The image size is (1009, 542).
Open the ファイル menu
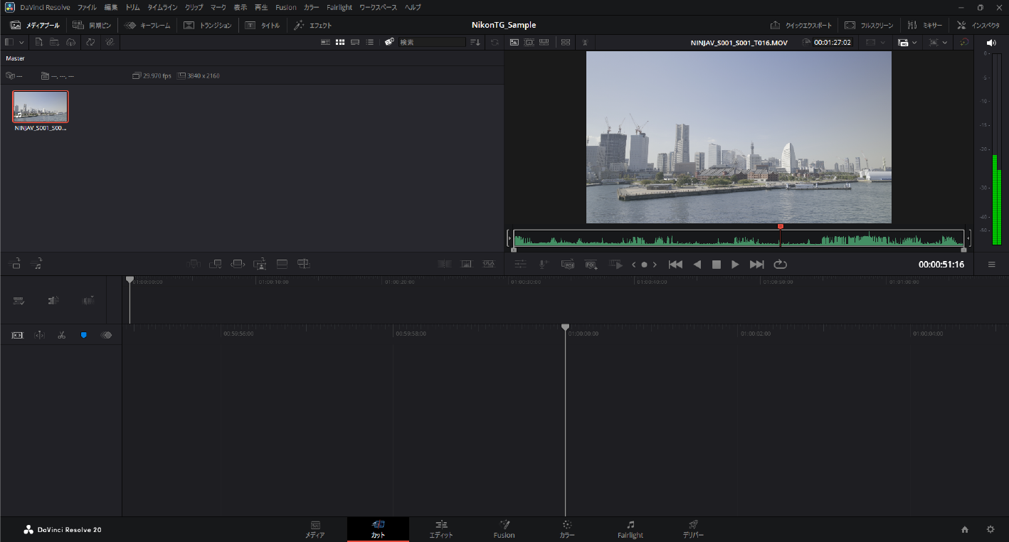[x=87, y=7]
